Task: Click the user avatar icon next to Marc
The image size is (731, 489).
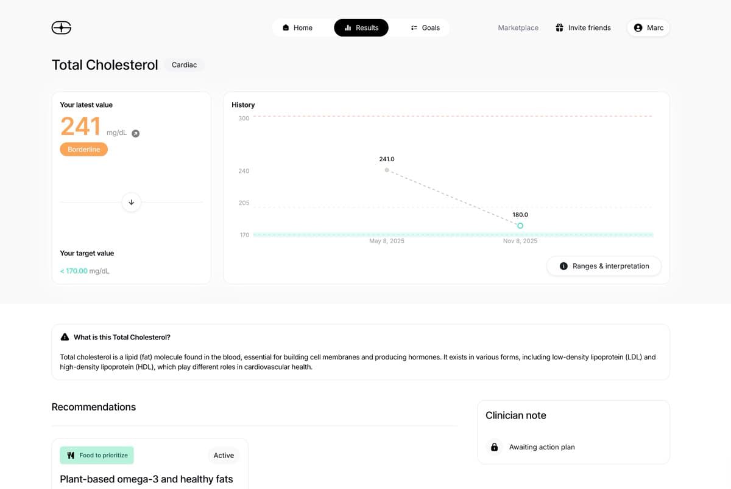Action: tap(638, 28)
